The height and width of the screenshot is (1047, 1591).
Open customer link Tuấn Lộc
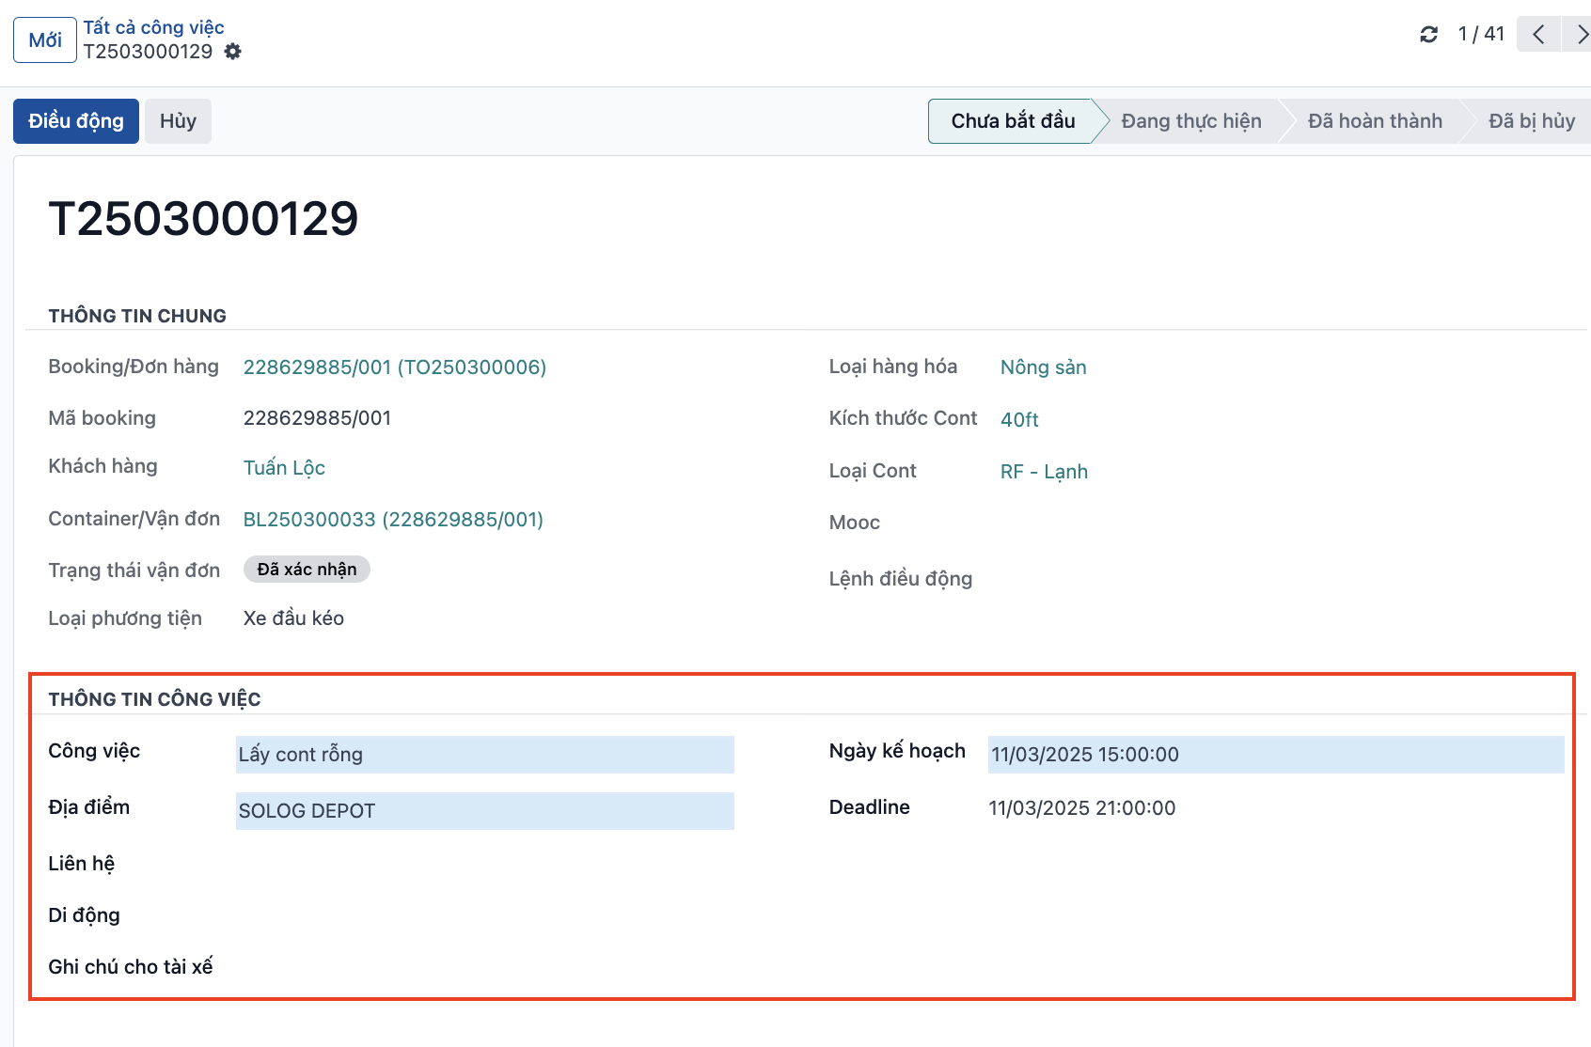[284, 468]
